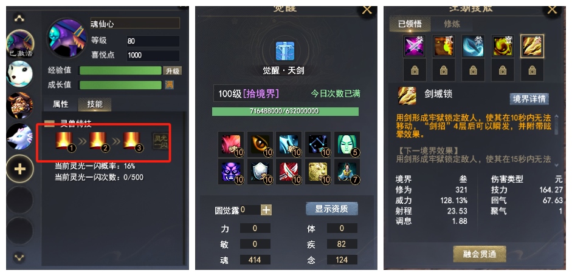This screenshot has height=276, width=572.
Task: Collapse the 灵兽特技 section
Action: click(49, 123)
